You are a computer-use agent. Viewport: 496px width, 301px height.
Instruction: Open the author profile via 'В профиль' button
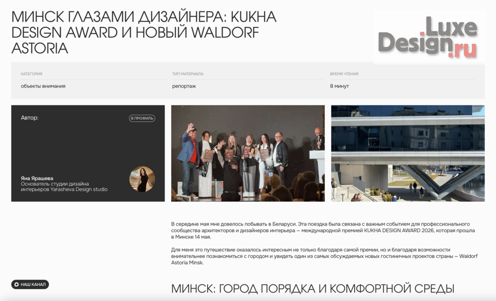click(x=142, y=118)
